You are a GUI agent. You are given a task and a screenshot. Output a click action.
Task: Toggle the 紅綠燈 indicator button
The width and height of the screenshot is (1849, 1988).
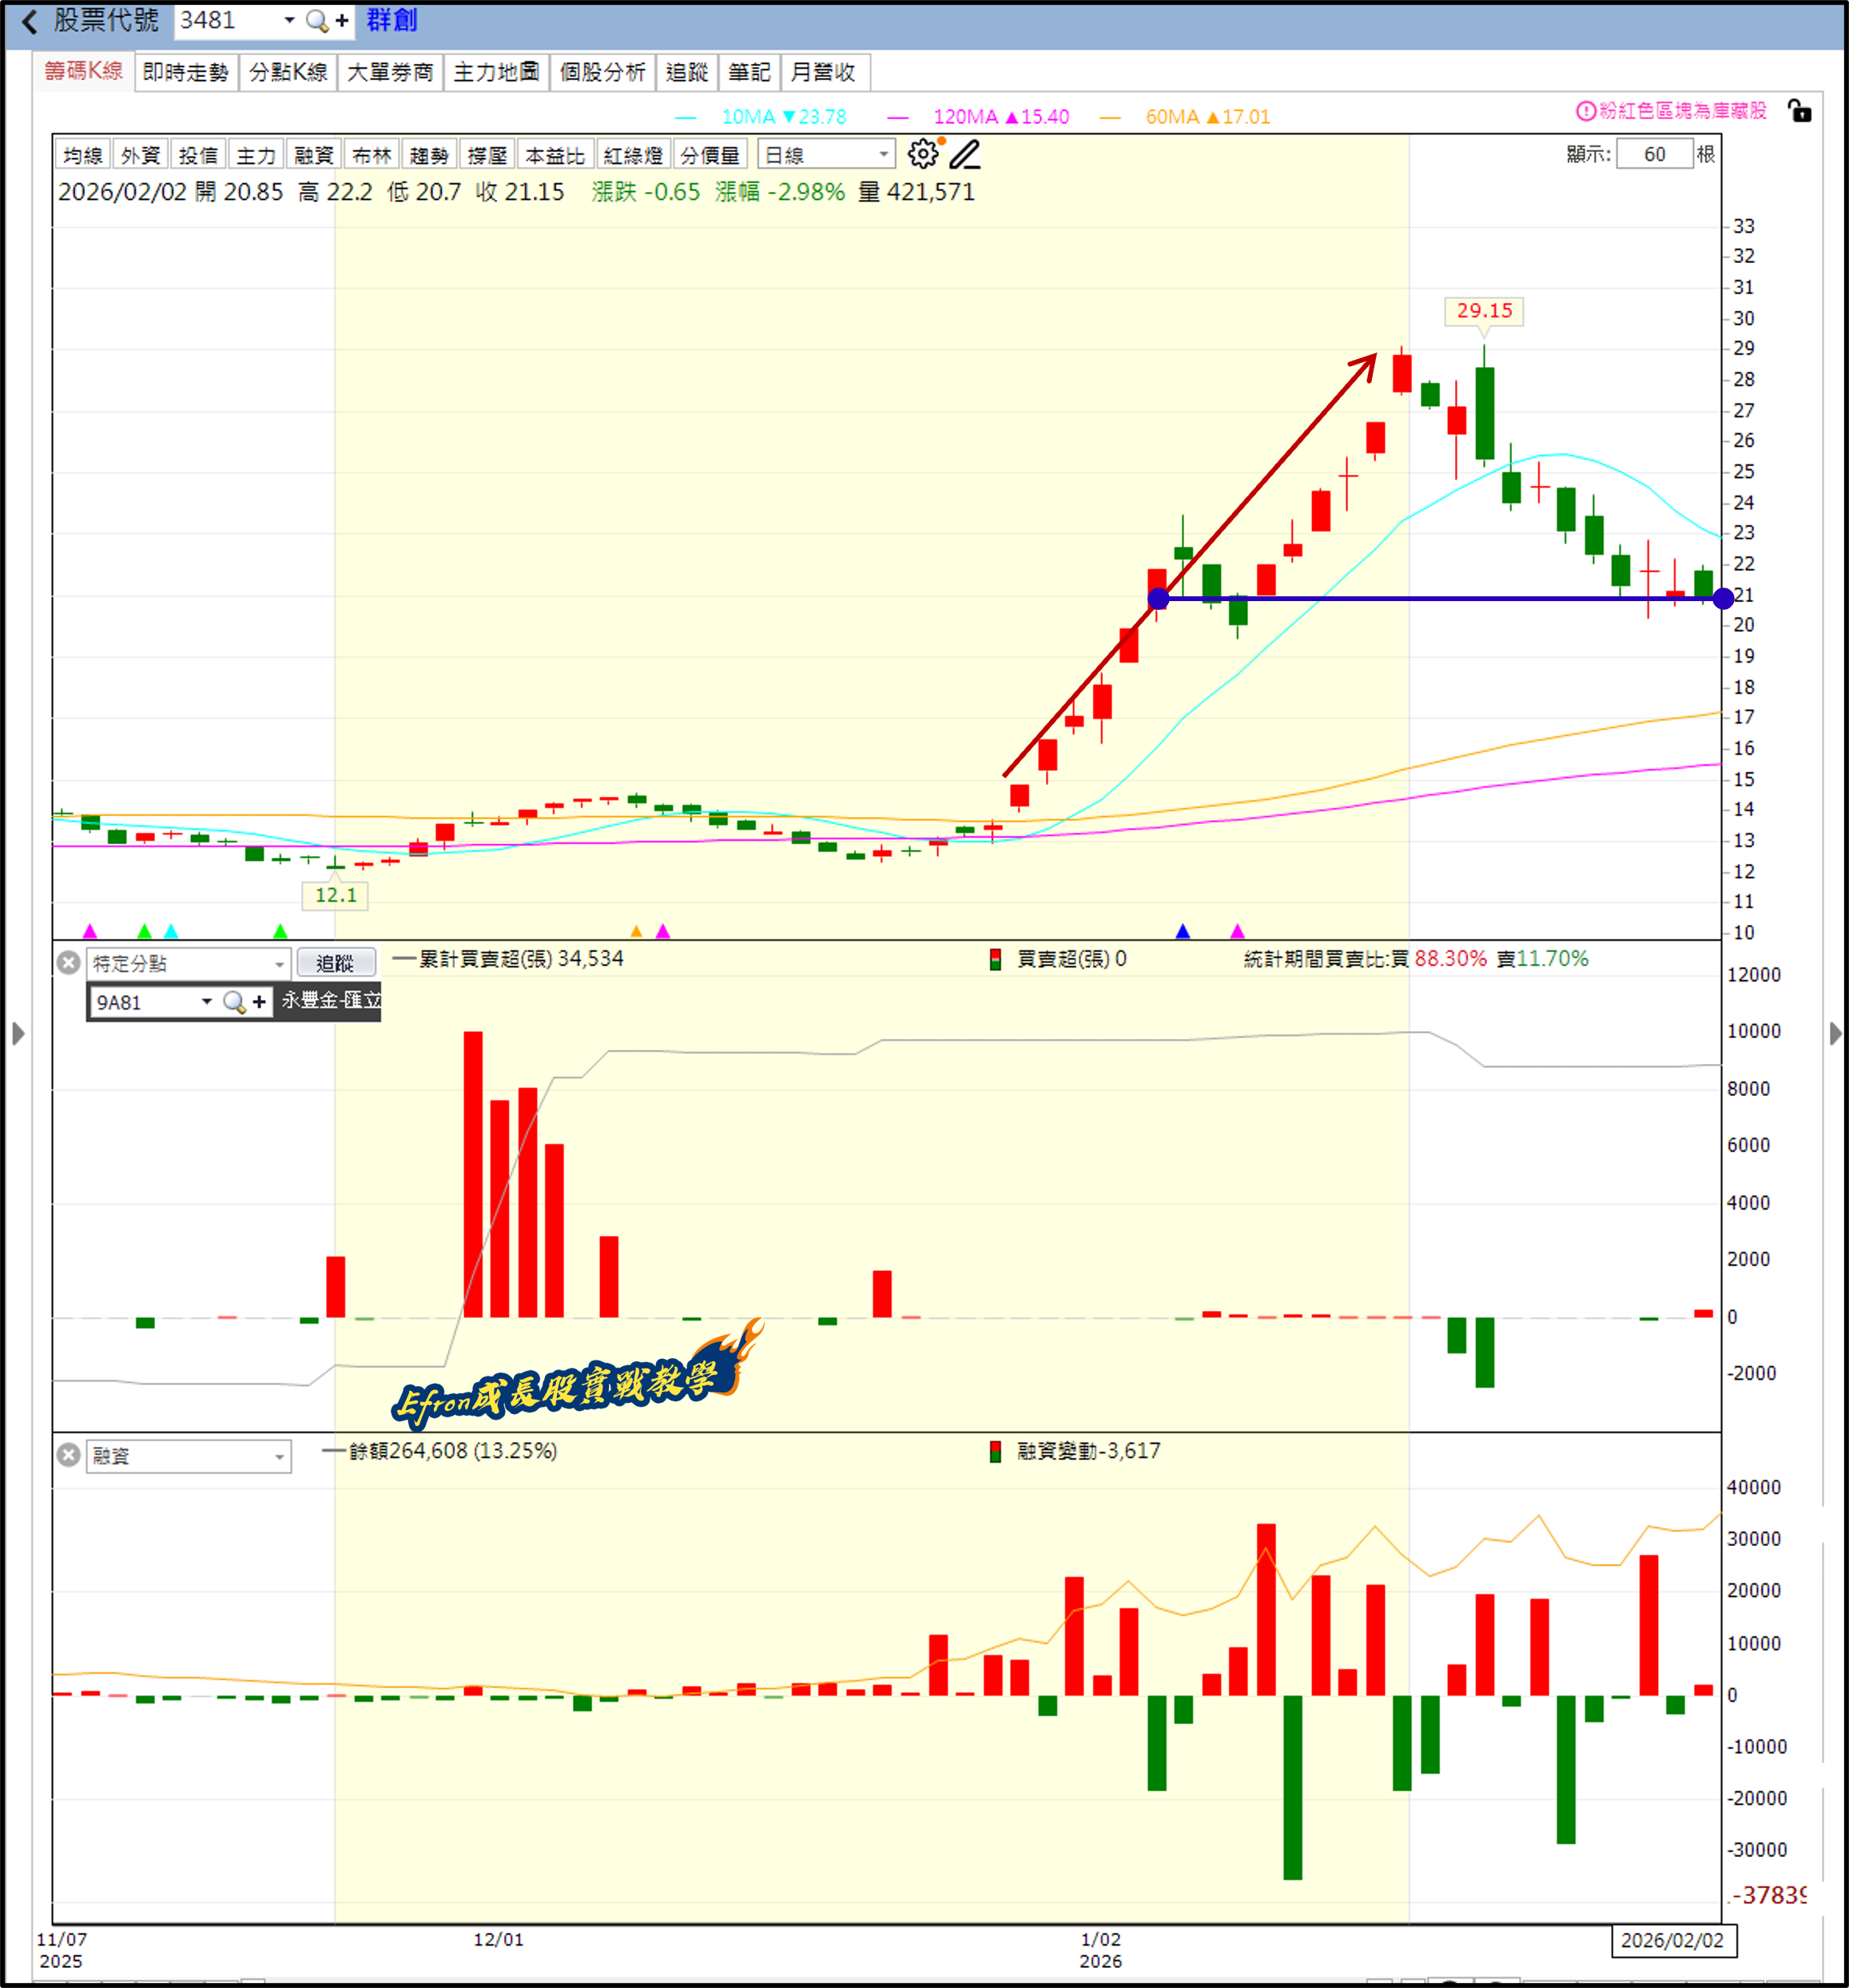point(633,155)
